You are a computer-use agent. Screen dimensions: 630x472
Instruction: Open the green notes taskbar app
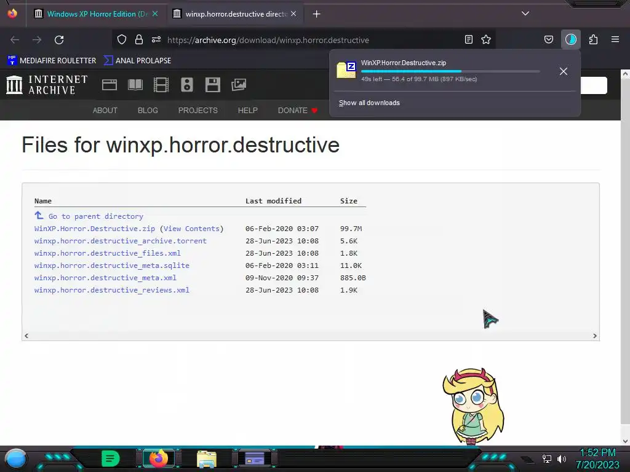pyautogui.click(x=111, y=458)
